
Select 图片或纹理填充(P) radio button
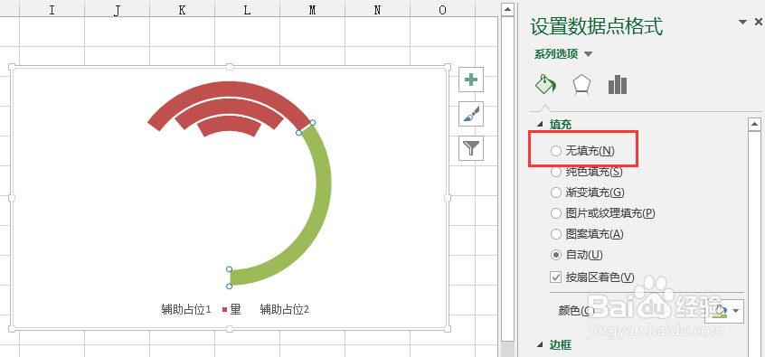556,213
